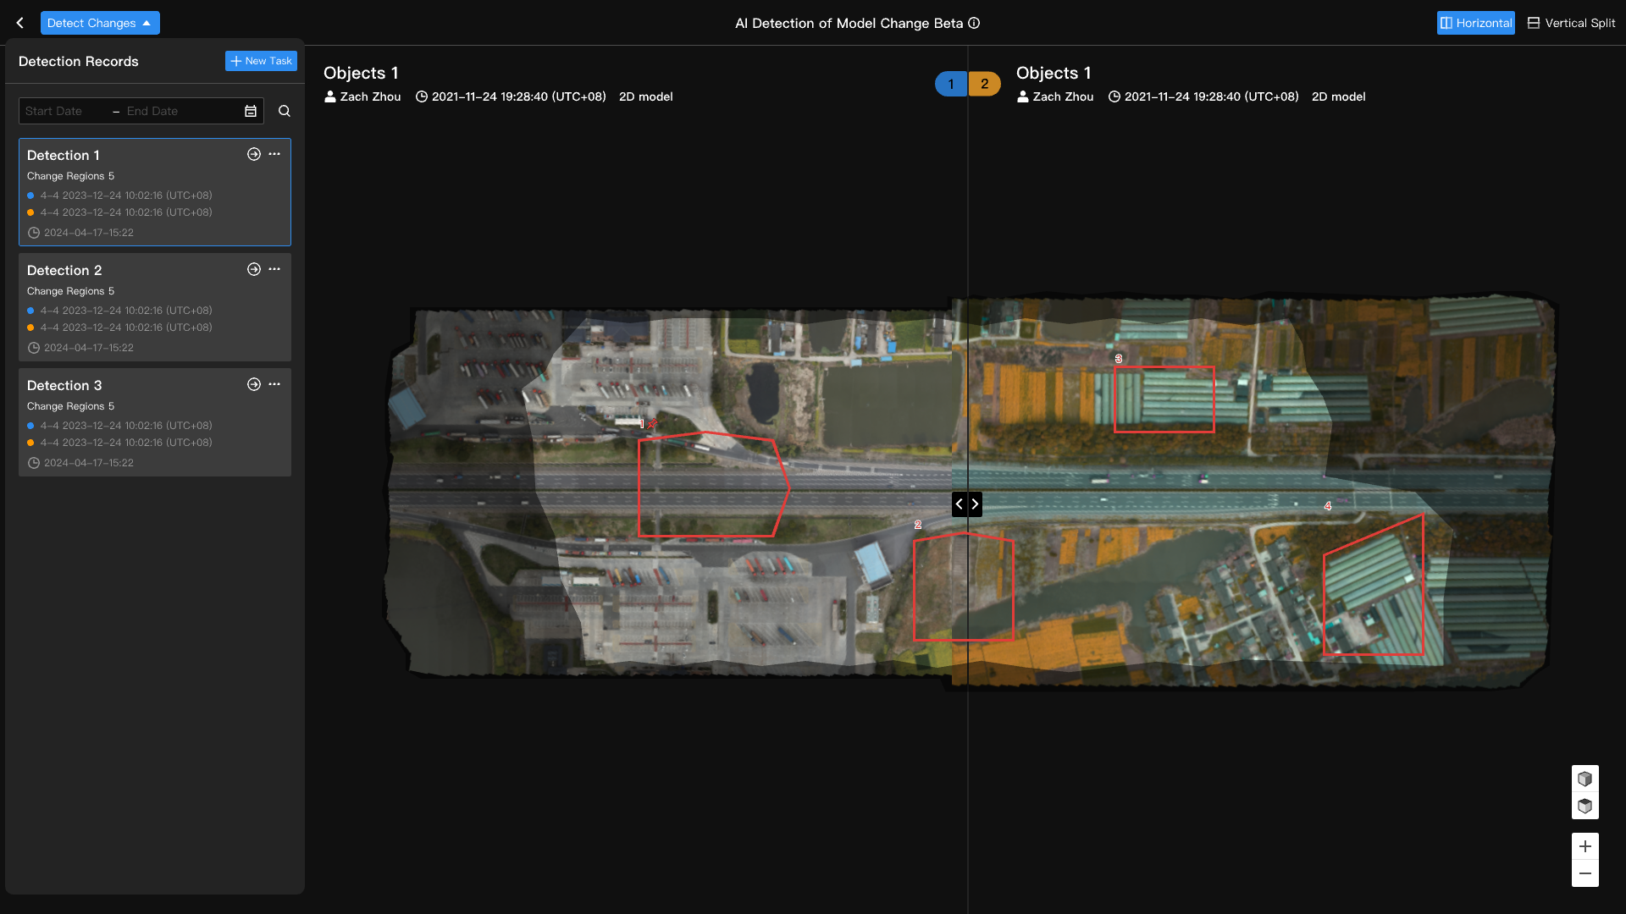The width and height of the screenshot is (1626, 914).
Task: Click Detection 1 timestamp 2024-04-17-15:22
Action: click(x=89, y=233)
